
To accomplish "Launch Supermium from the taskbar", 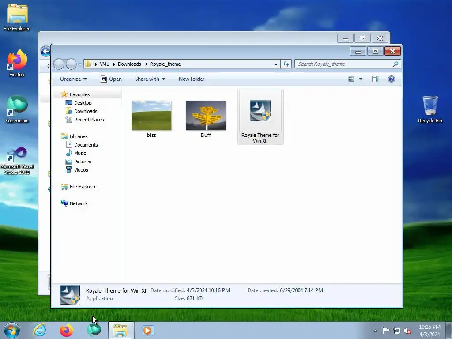I will pyautogui.click(x=94, y=330).
